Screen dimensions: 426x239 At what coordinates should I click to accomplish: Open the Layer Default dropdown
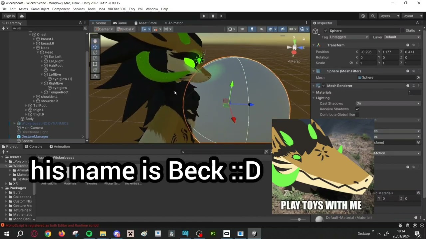click(x=402, y=37)
